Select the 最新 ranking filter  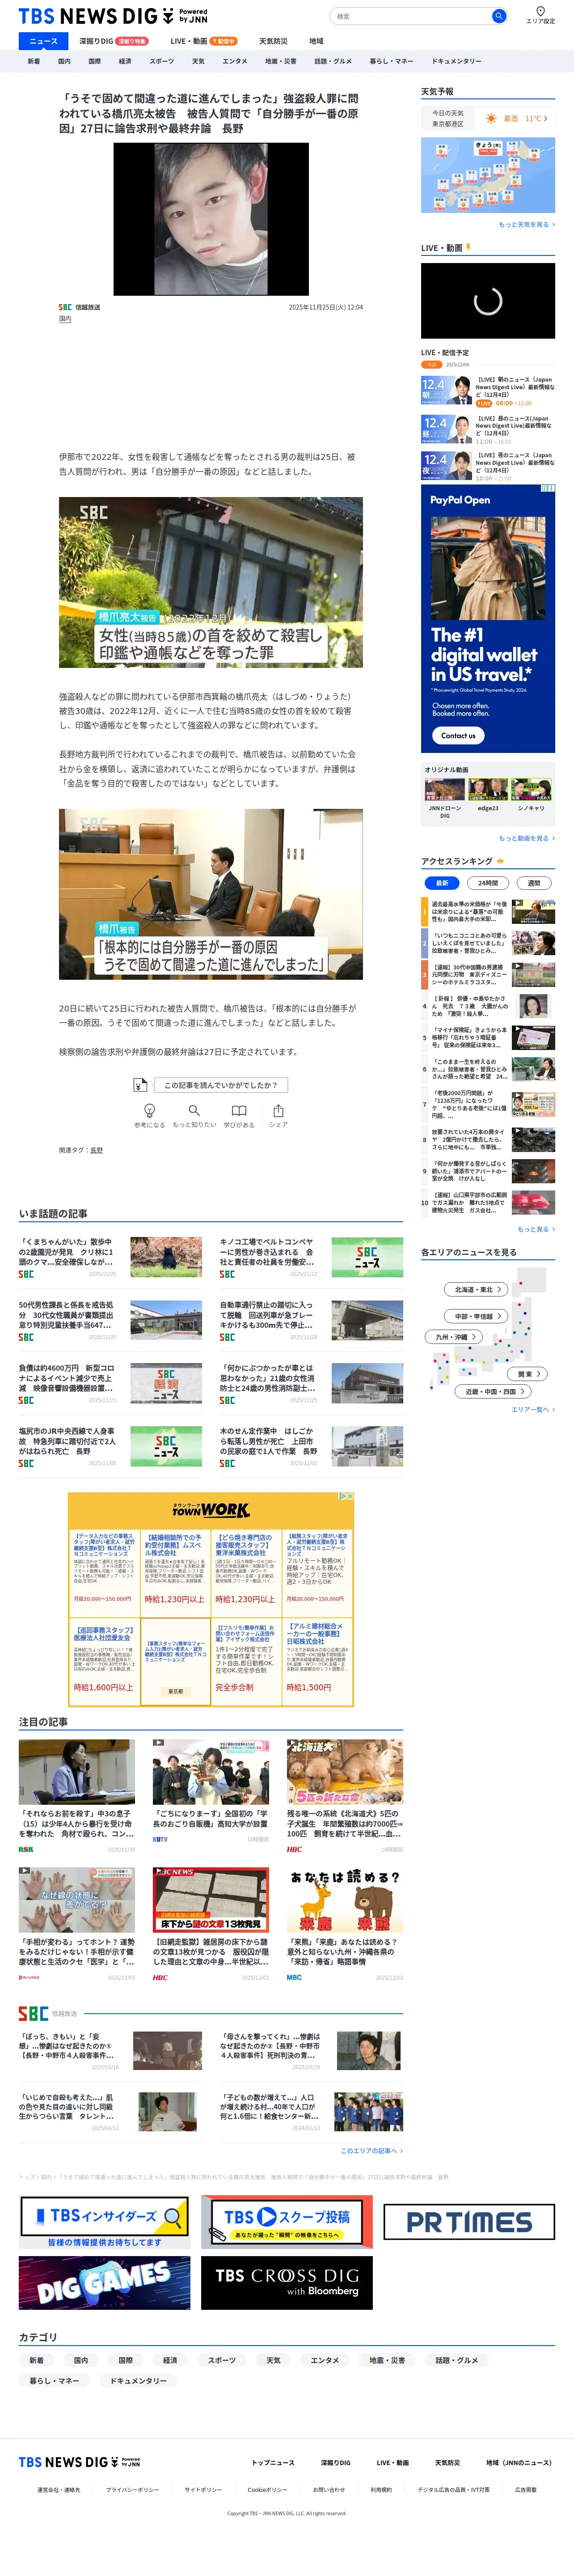pos(442,883)
